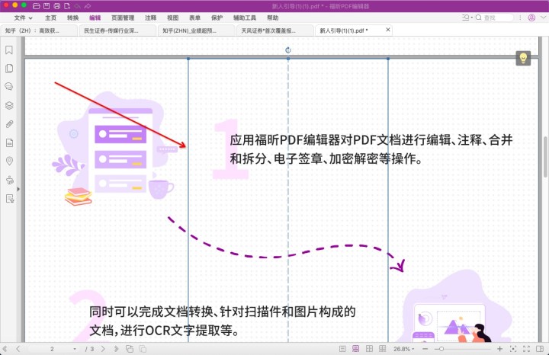Switch to single page view mode
This screenshot has height=355, width=549.
point(342,348)
